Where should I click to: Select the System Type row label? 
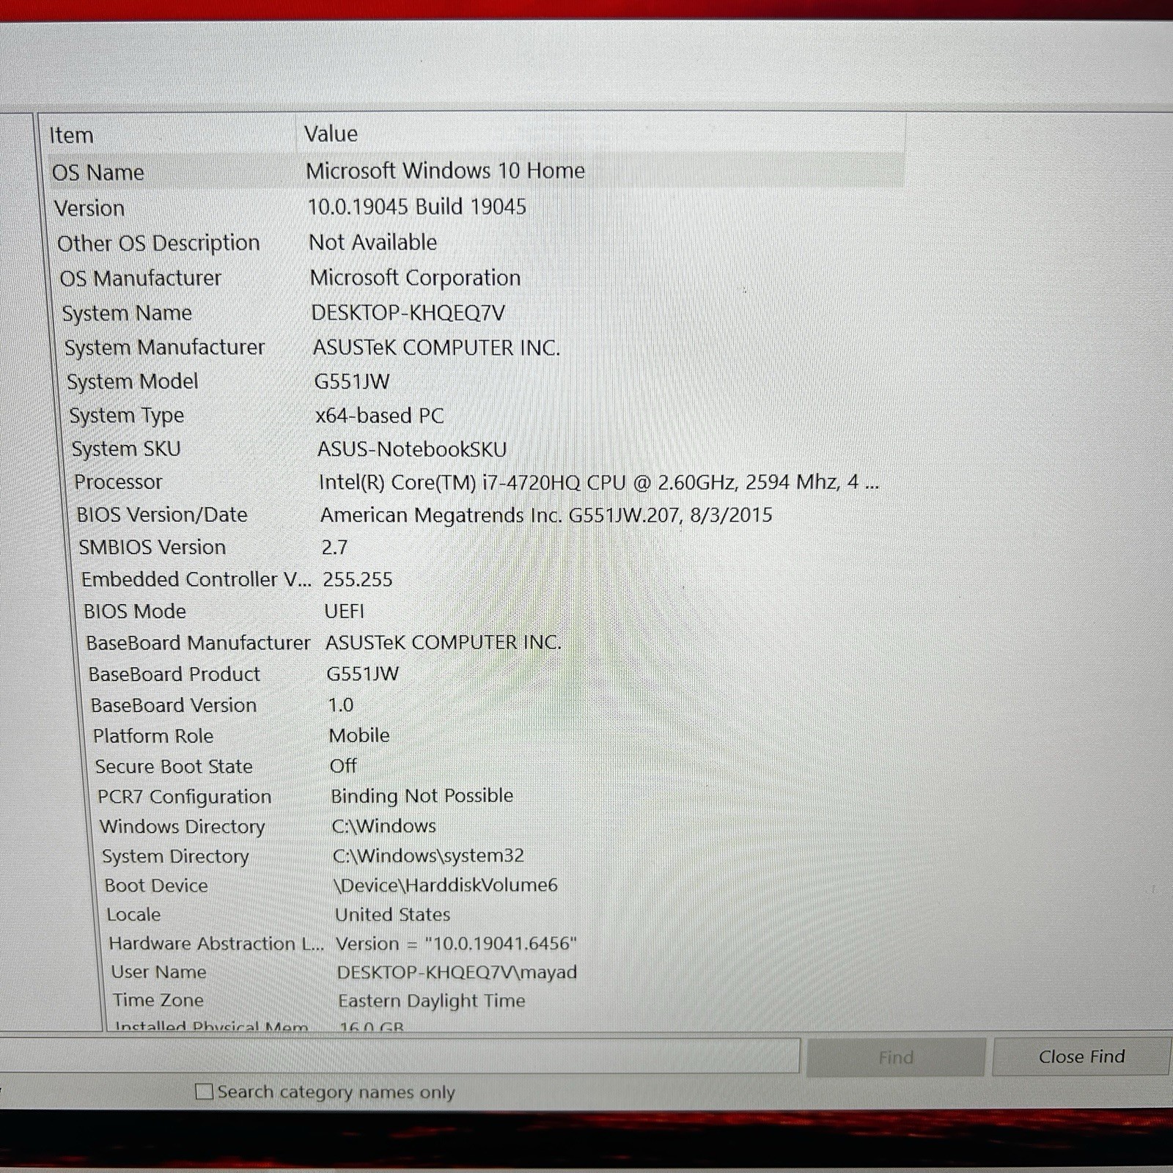coord(126,416)
